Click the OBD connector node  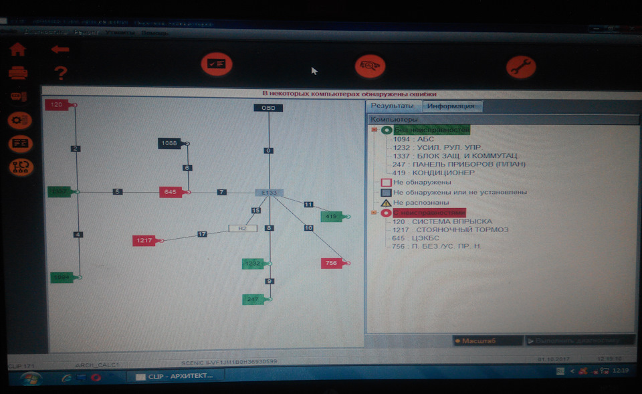[x=268, y=108]
